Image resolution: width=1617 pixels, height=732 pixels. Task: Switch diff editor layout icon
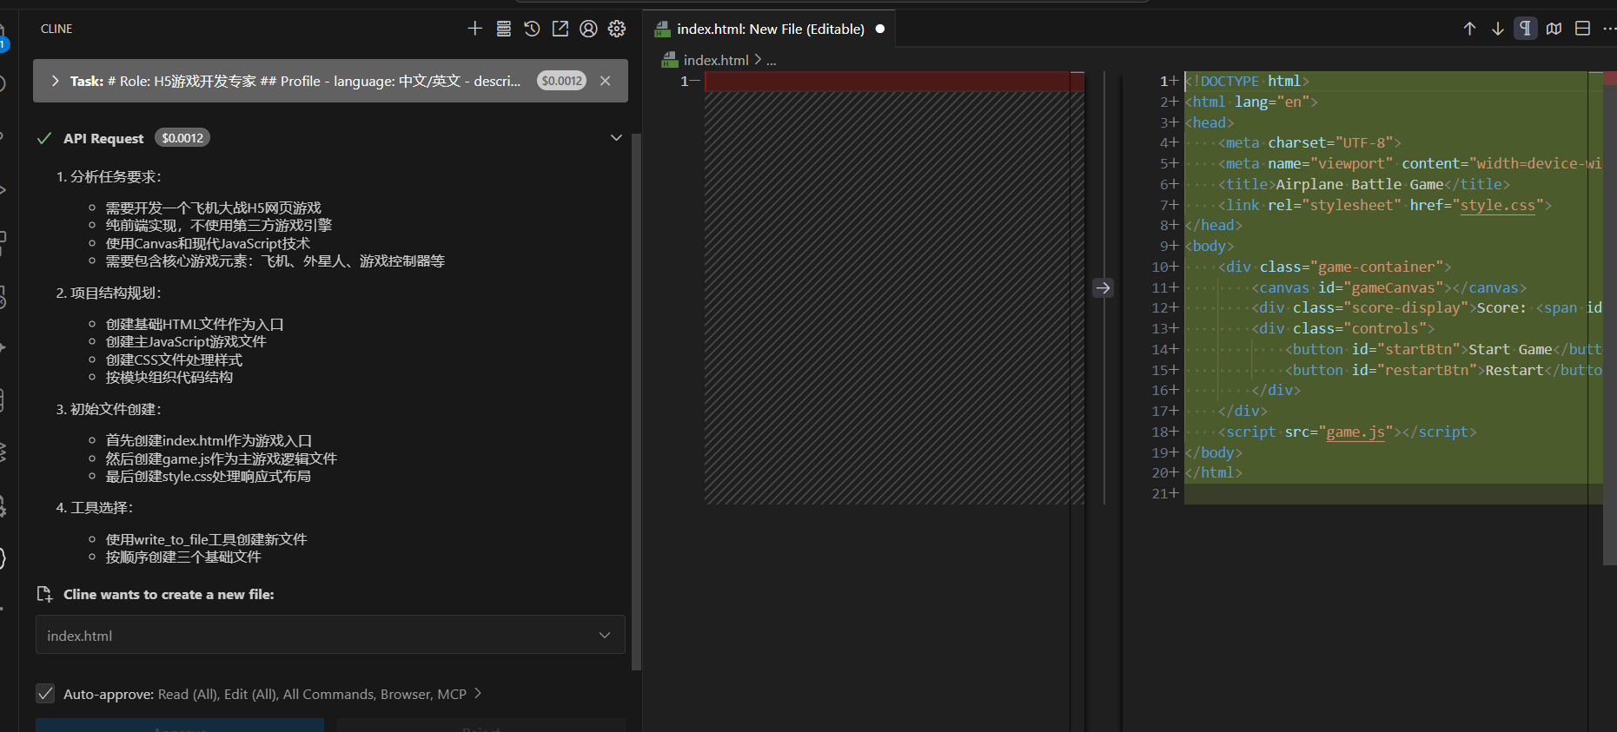click(x=1583, y=29)
